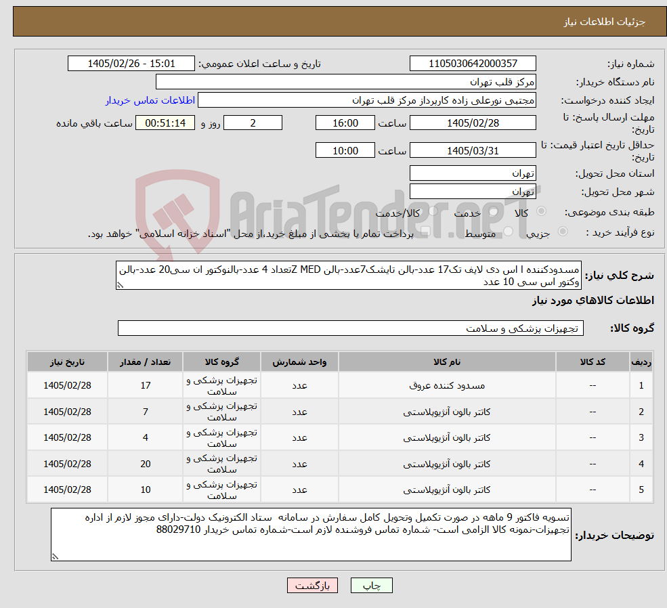Click the تعداد / مقدار column header
667x608 pixels.
[145, 362]
